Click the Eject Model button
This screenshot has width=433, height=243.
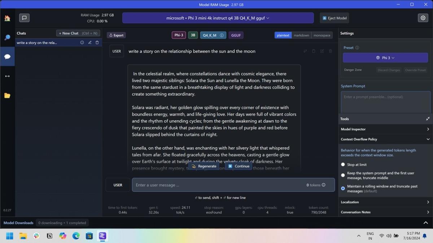334,18
